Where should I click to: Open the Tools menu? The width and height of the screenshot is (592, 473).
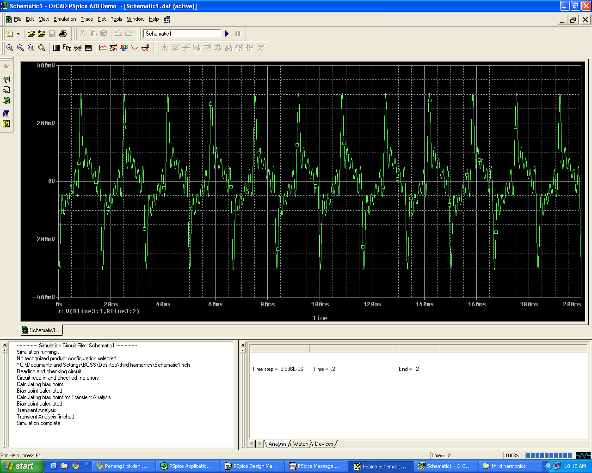pyautogui.click(x=117, y=19)
